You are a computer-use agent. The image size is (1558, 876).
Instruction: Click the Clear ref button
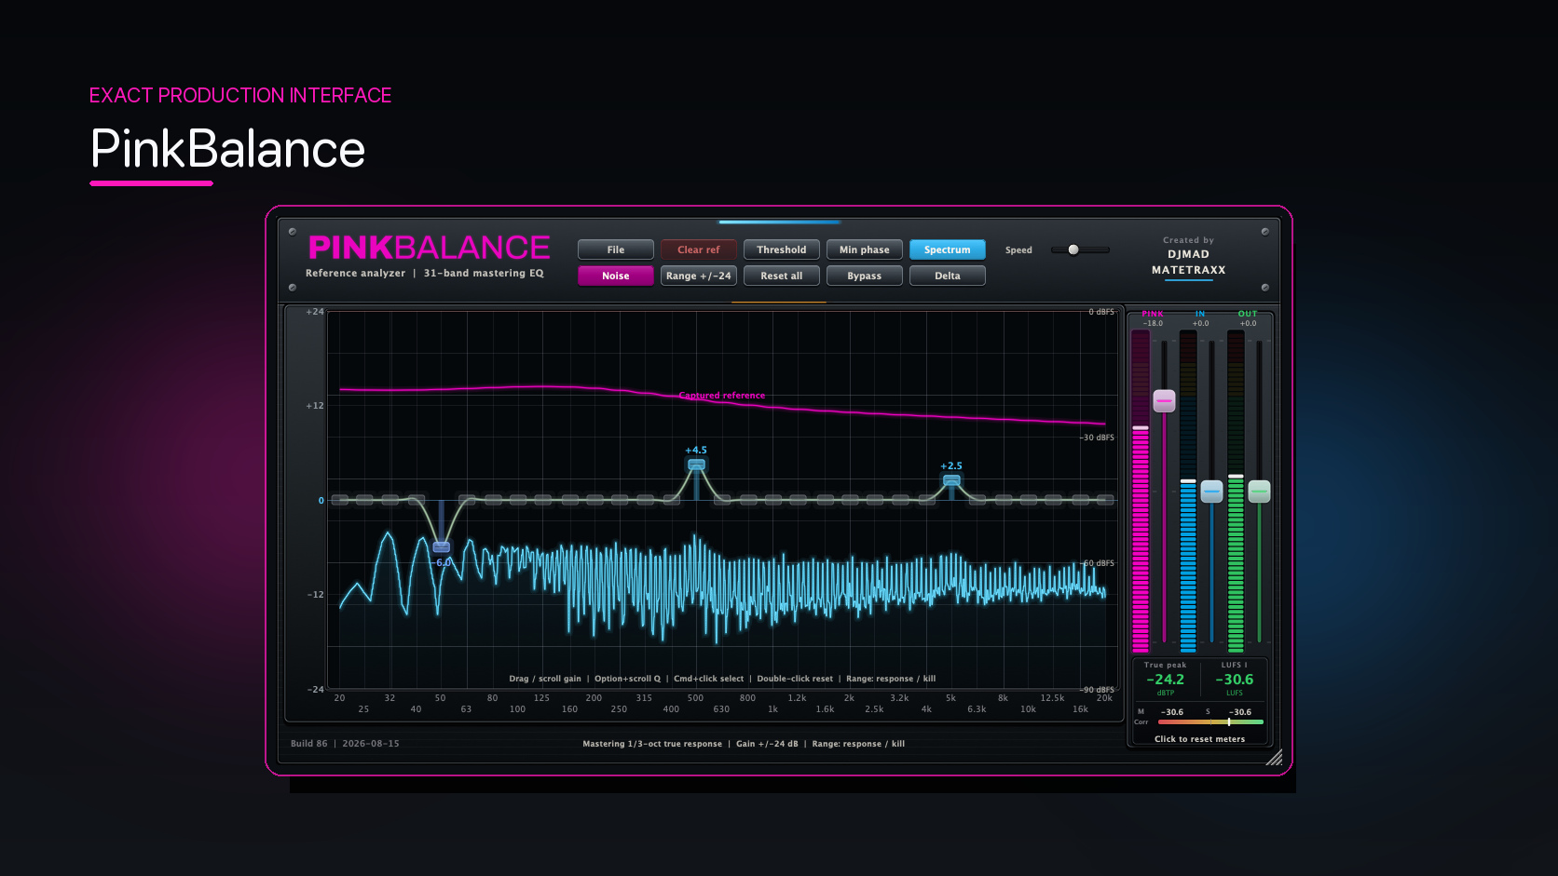point(699,249)
